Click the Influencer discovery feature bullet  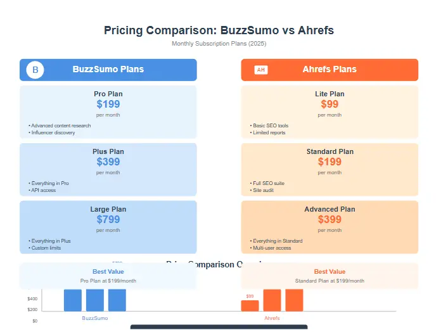[53, 132]
